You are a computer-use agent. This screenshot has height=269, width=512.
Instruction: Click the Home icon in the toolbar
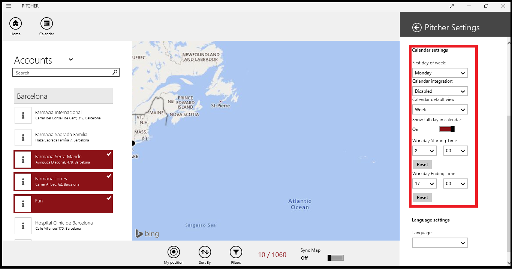15,24
